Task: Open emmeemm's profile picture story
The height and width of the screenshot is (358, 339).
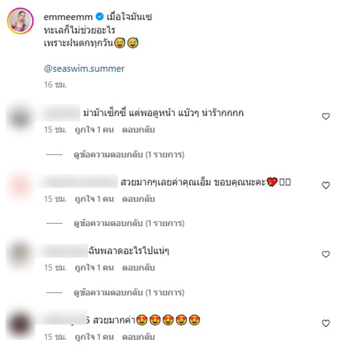Action: click(20, 21)
